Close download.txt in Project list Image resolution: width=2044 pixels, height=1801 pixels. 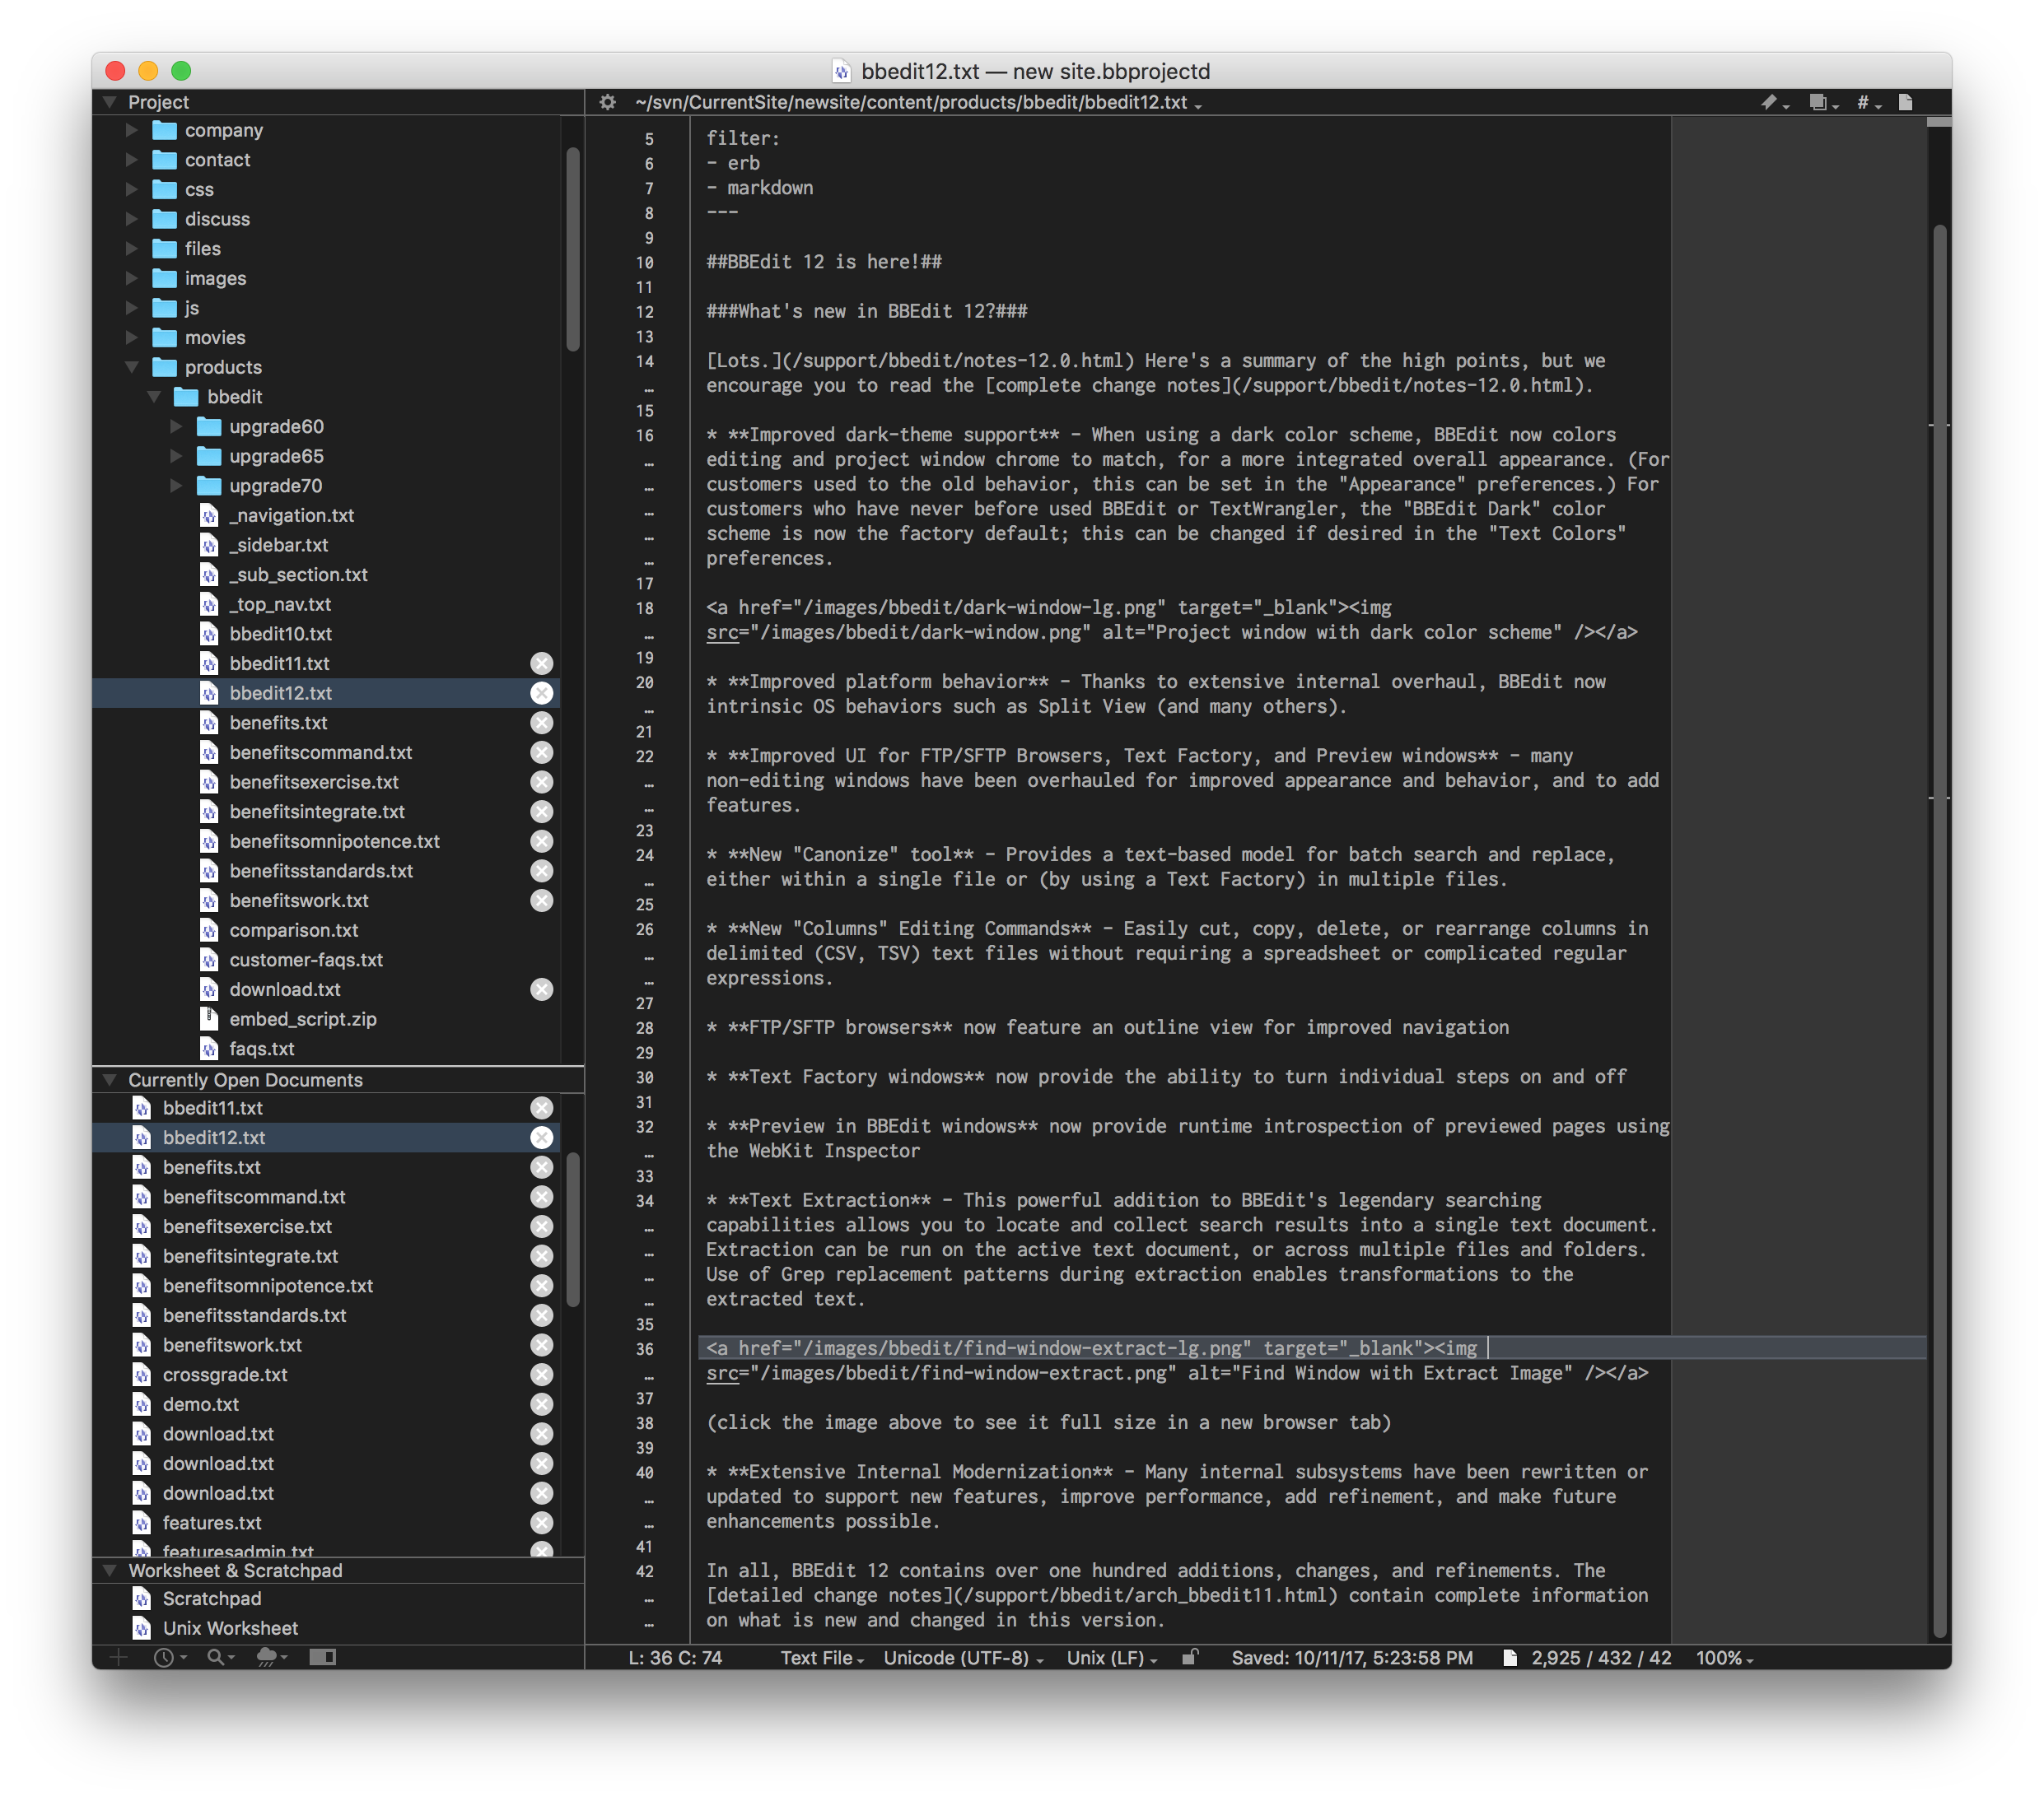pyautogui.click(x=541, y=989)
